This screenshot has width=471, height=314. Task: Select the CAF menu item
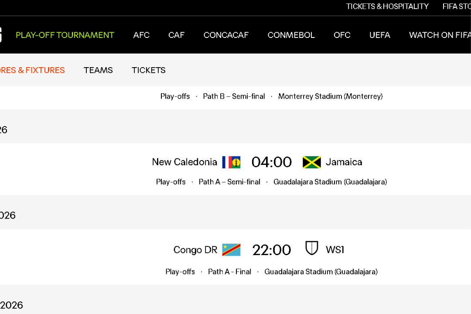coord(176,35)
